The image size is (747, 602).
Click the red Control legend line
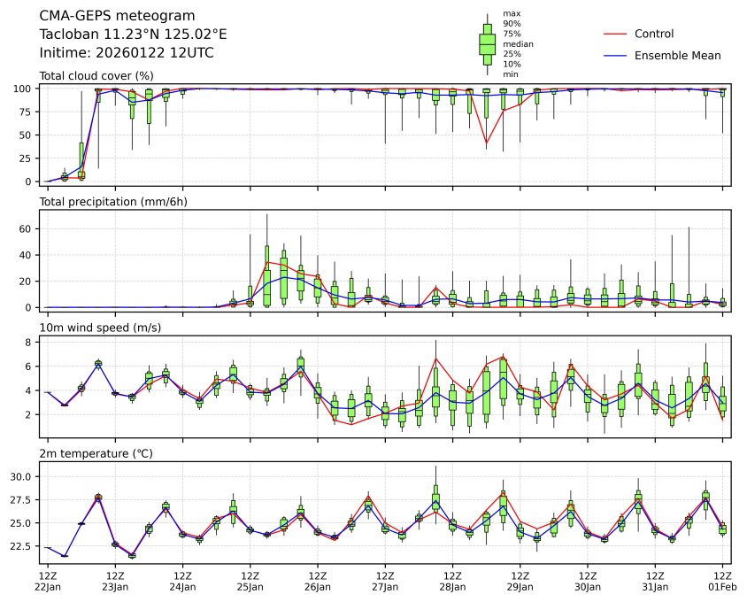coord(615,34)
